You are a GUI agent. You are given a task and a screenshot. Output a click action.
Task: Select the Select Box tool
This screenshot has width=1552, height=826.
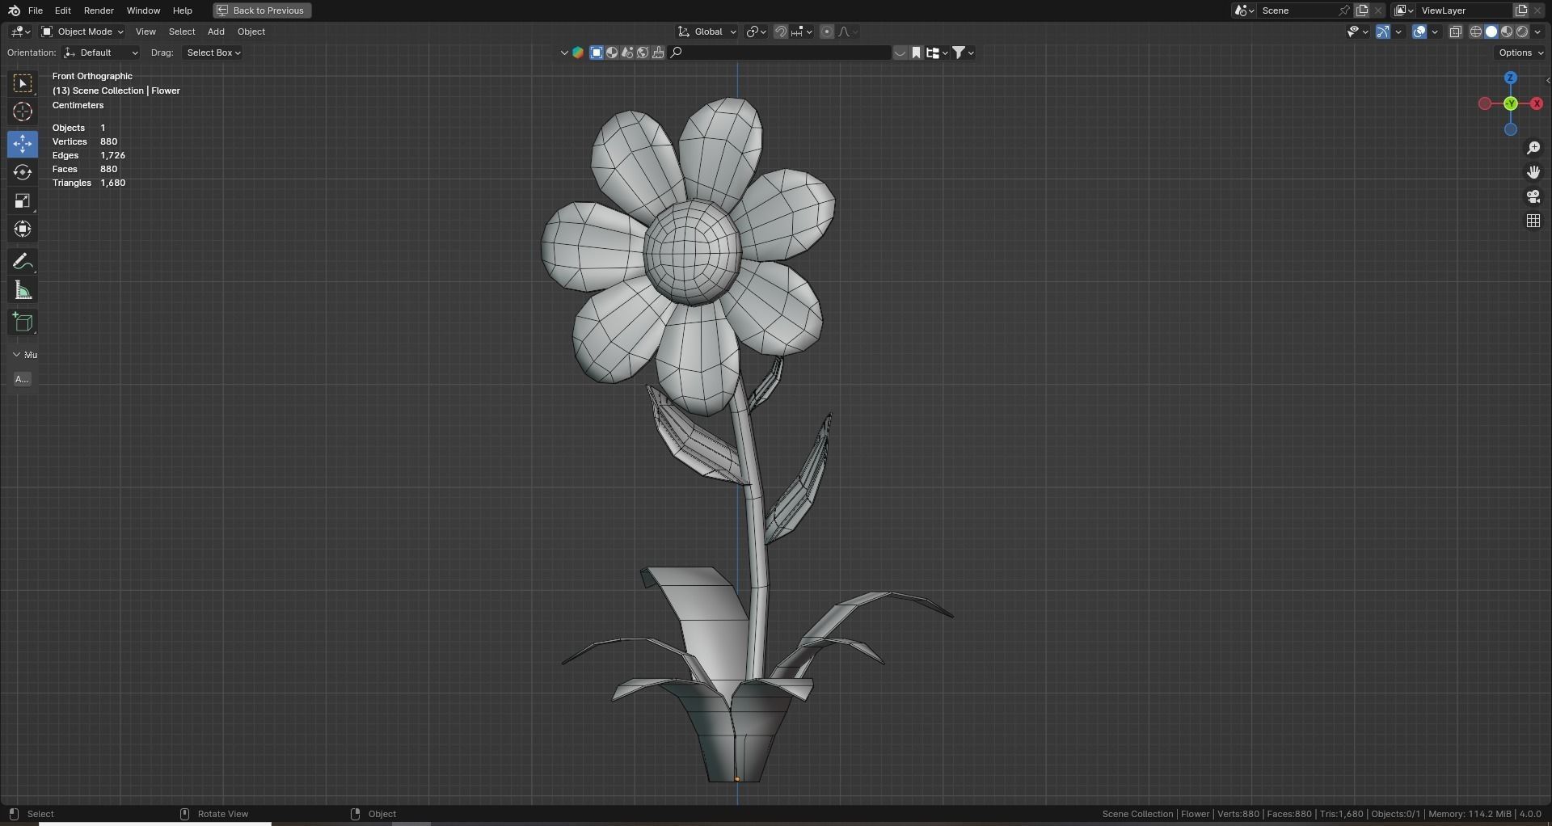[23, 83]
